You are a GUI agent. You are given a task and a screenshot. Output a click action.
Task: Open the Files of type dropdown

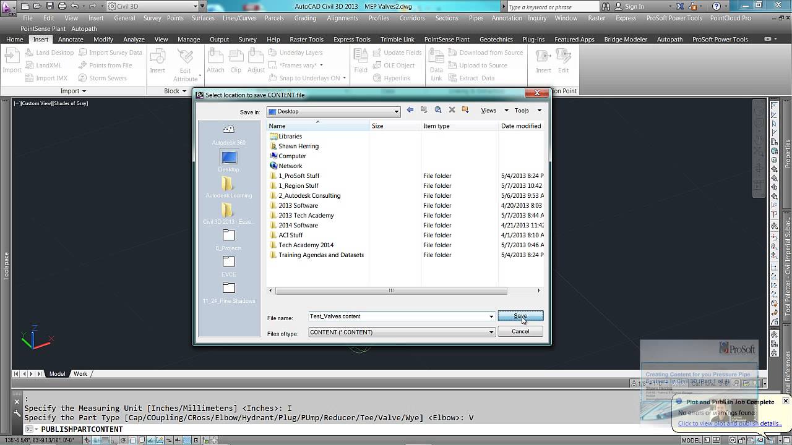click(x=402, y=332)
